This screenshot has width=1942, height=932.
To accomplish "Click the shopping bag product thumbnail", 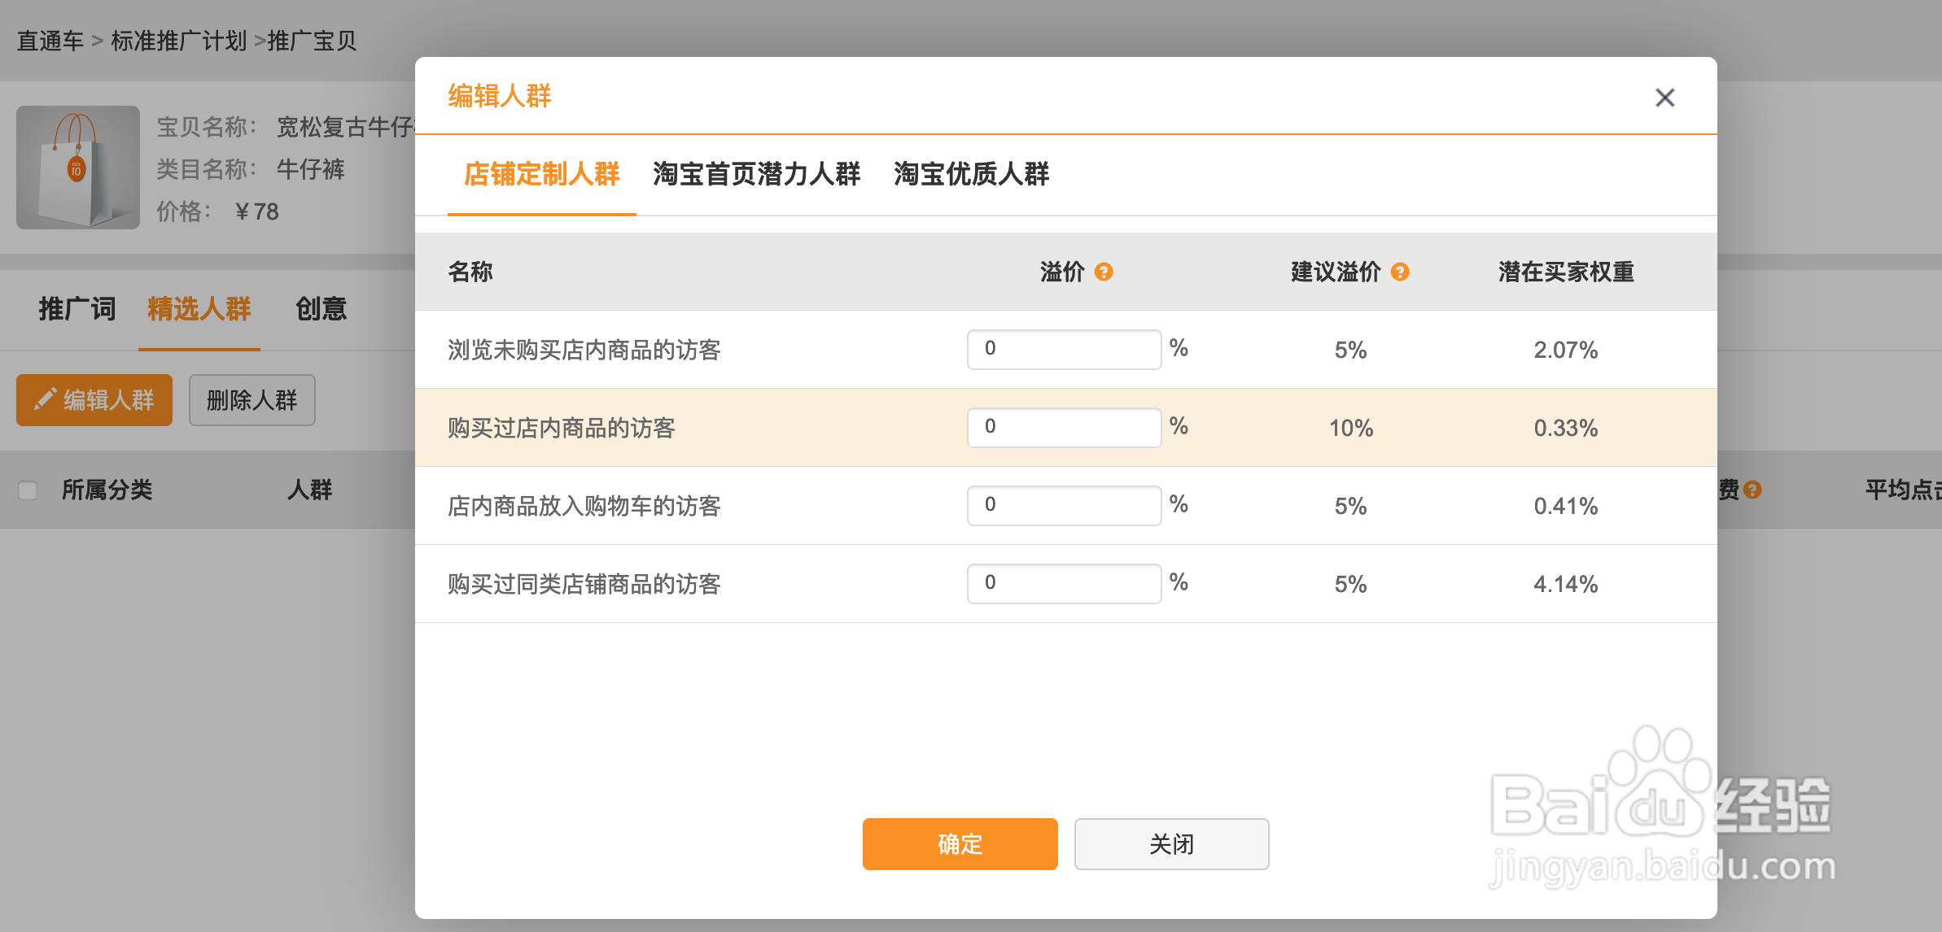I will 78,168.
